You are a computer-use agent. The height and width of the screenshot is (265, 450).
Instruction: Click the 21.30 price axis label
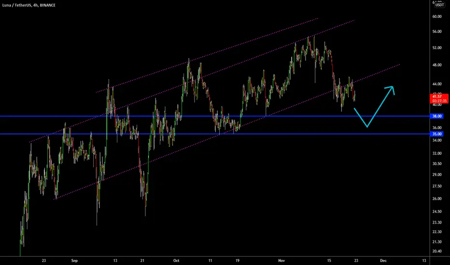point(437,242)
